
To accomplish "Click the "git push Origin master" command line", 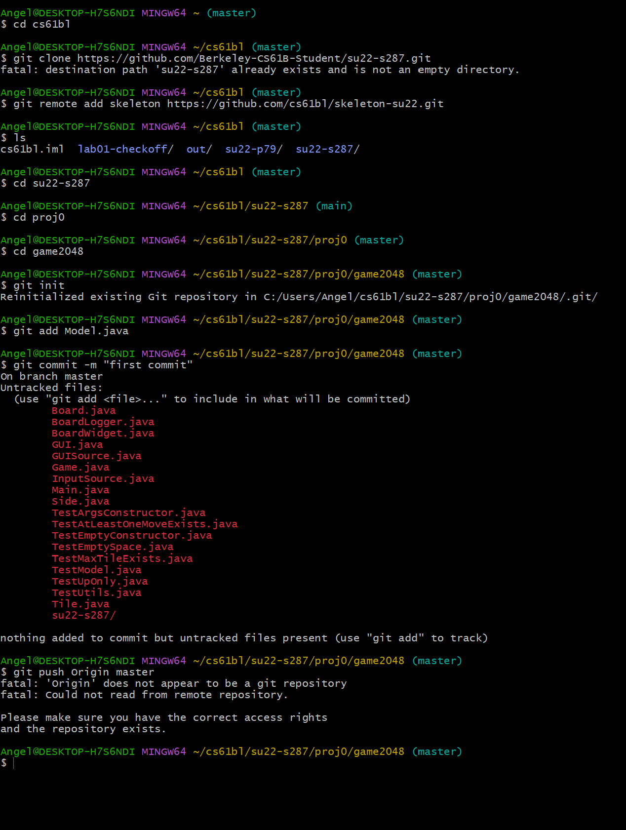I will coord(83,672).
